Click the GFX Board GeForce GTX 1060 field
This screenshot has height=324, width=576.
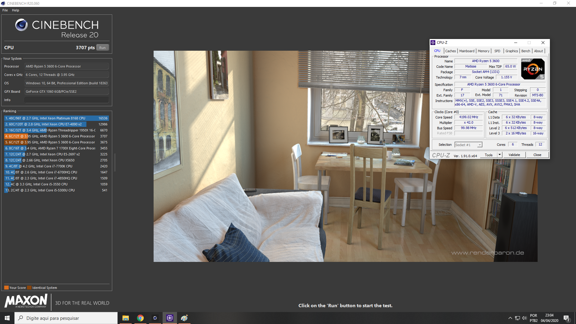(67, 91)
